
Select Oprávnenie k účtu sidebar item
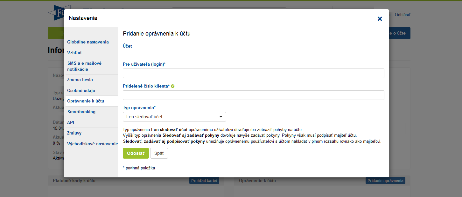[86, 101]
